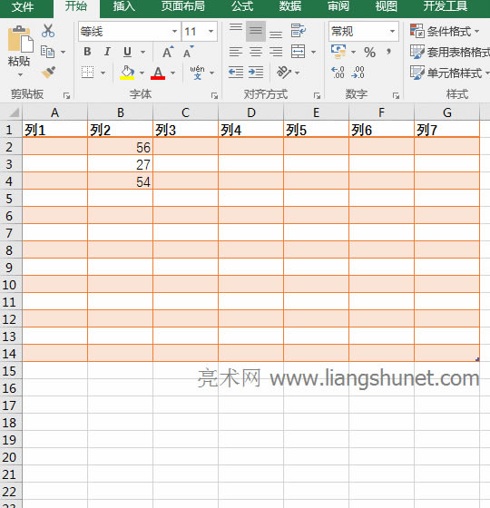Click the table resize handle at G14
Screen dimensions: 490x508
point(477,359)
